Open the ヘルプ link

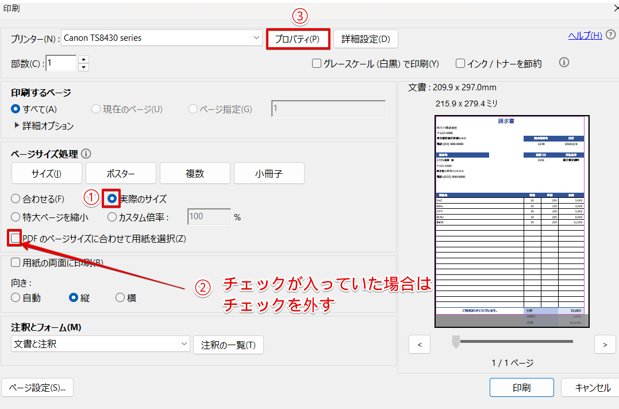[585, 35]
